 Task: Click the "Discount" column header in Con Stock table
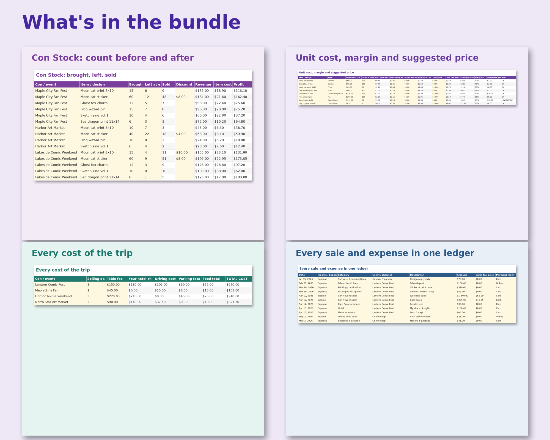click(185, 84)
